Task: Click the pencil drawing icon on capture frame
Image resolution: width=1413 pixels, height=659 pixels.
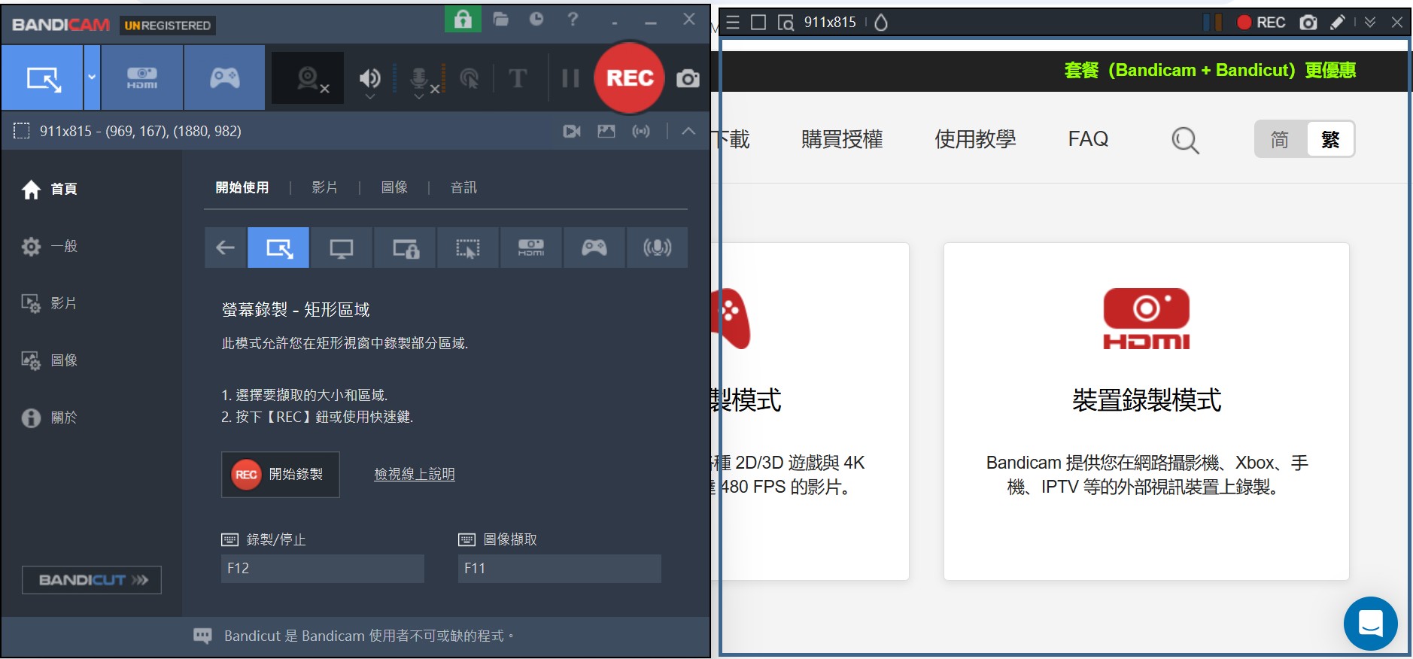Action: click(x=1338, y=23)
